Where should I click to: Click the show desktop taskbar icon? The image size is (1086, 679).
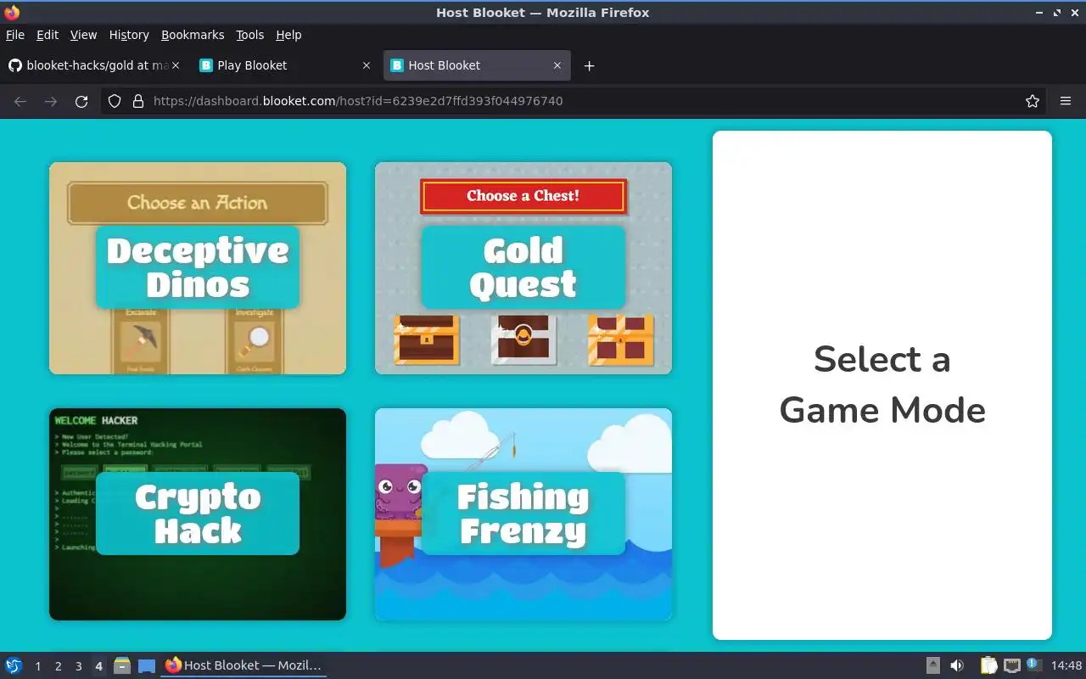point(147,665)
